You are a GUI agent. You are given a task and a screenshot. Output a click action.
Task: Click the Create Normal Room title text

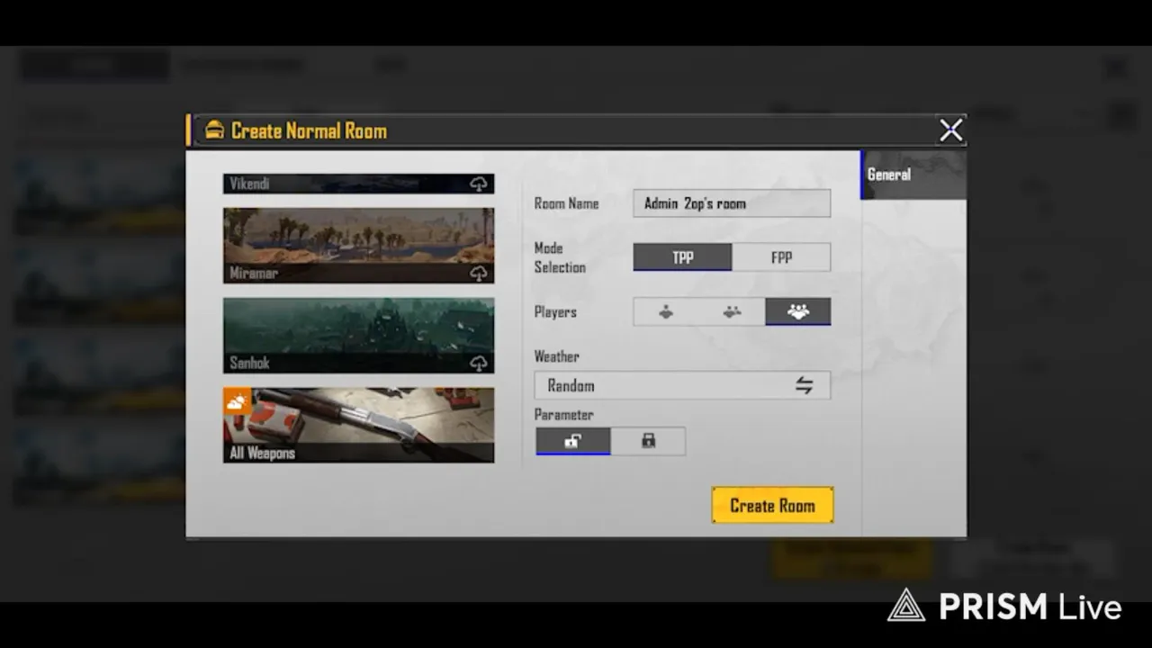click(309, 130)
